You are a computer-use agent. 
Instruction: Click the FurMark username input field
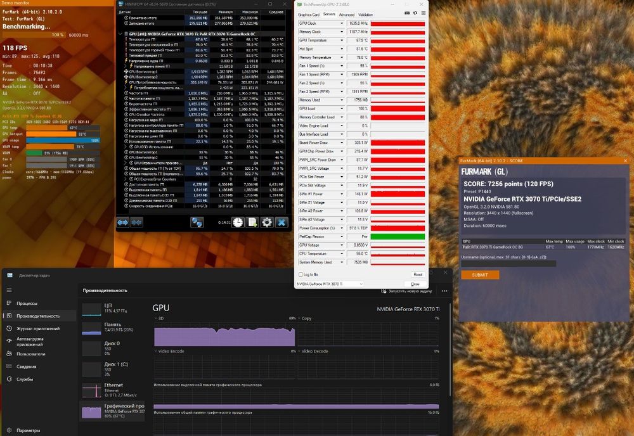508,263
